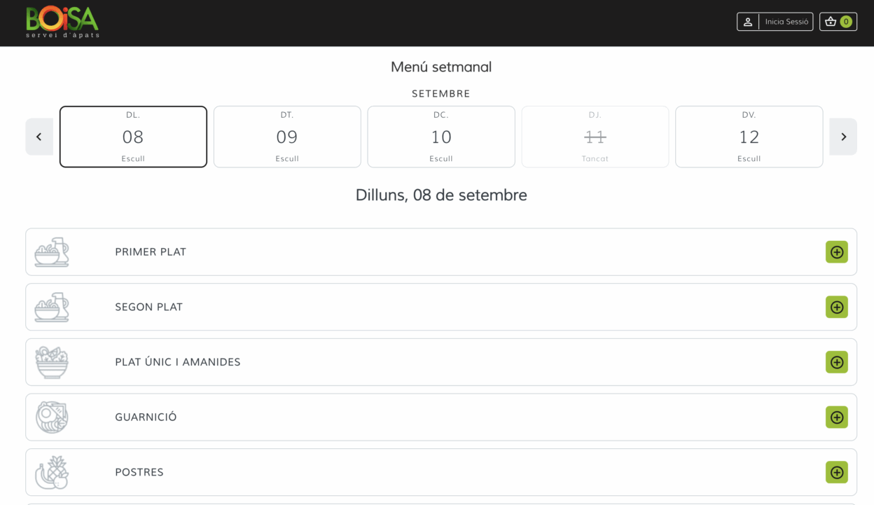Click the Guarnició plate icon
The width and height of the screenshot is (874, 505).
52,417
